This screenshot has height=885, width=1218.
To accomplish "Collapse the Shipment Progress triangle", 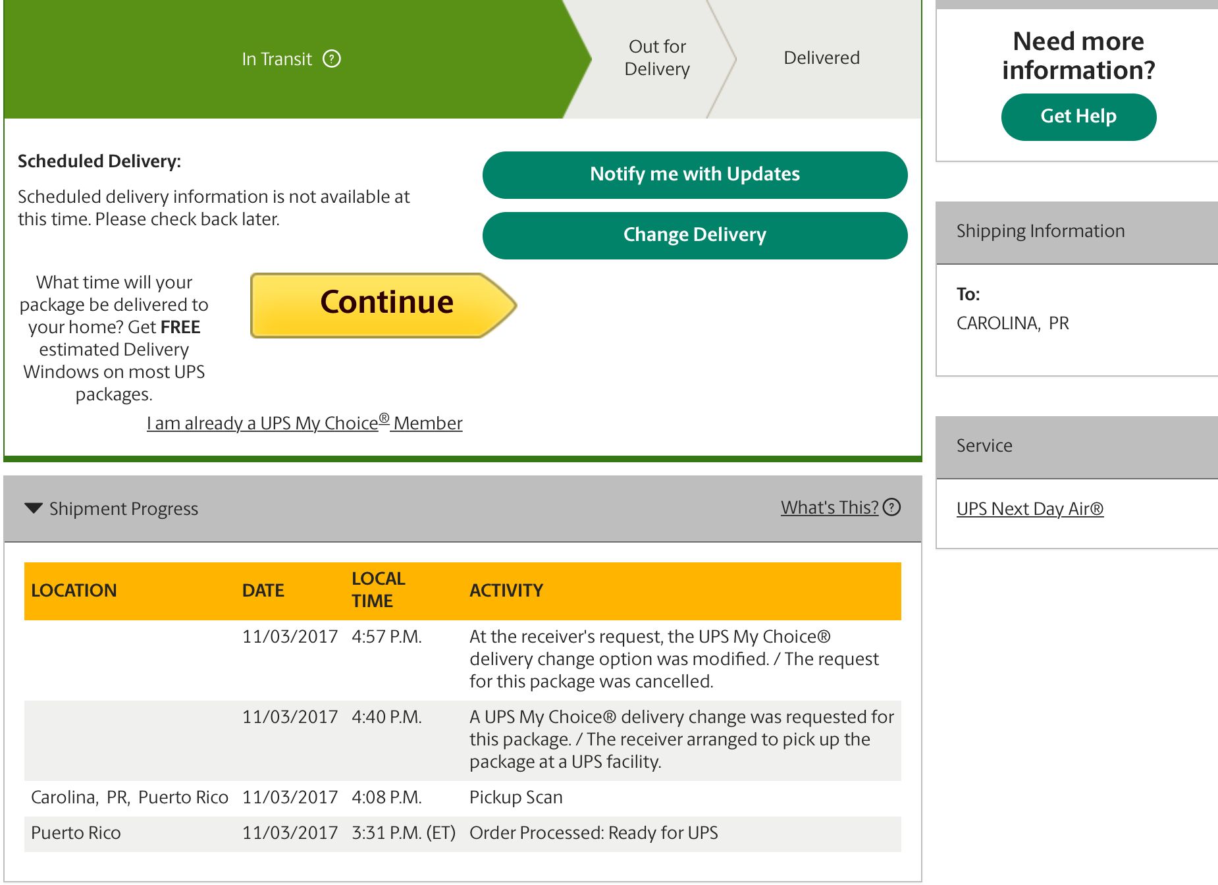I will [34, 508].
